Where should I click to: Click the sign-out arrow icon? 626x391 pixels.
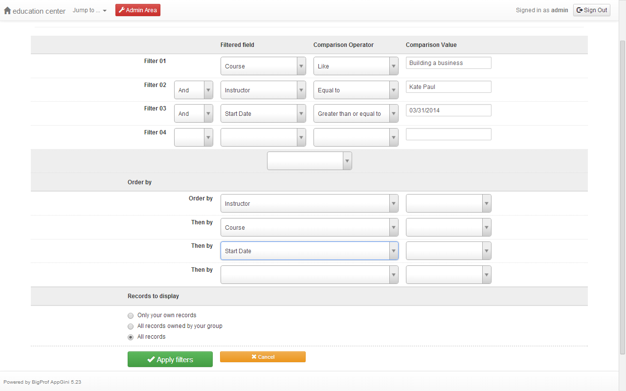click(580, 10)
